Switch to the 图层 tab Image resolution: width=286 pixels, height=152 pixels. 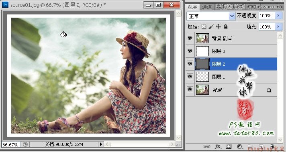(192, 7)
